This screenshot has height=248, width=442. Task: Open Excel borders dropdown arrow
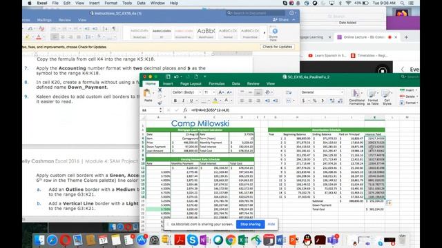209,101
